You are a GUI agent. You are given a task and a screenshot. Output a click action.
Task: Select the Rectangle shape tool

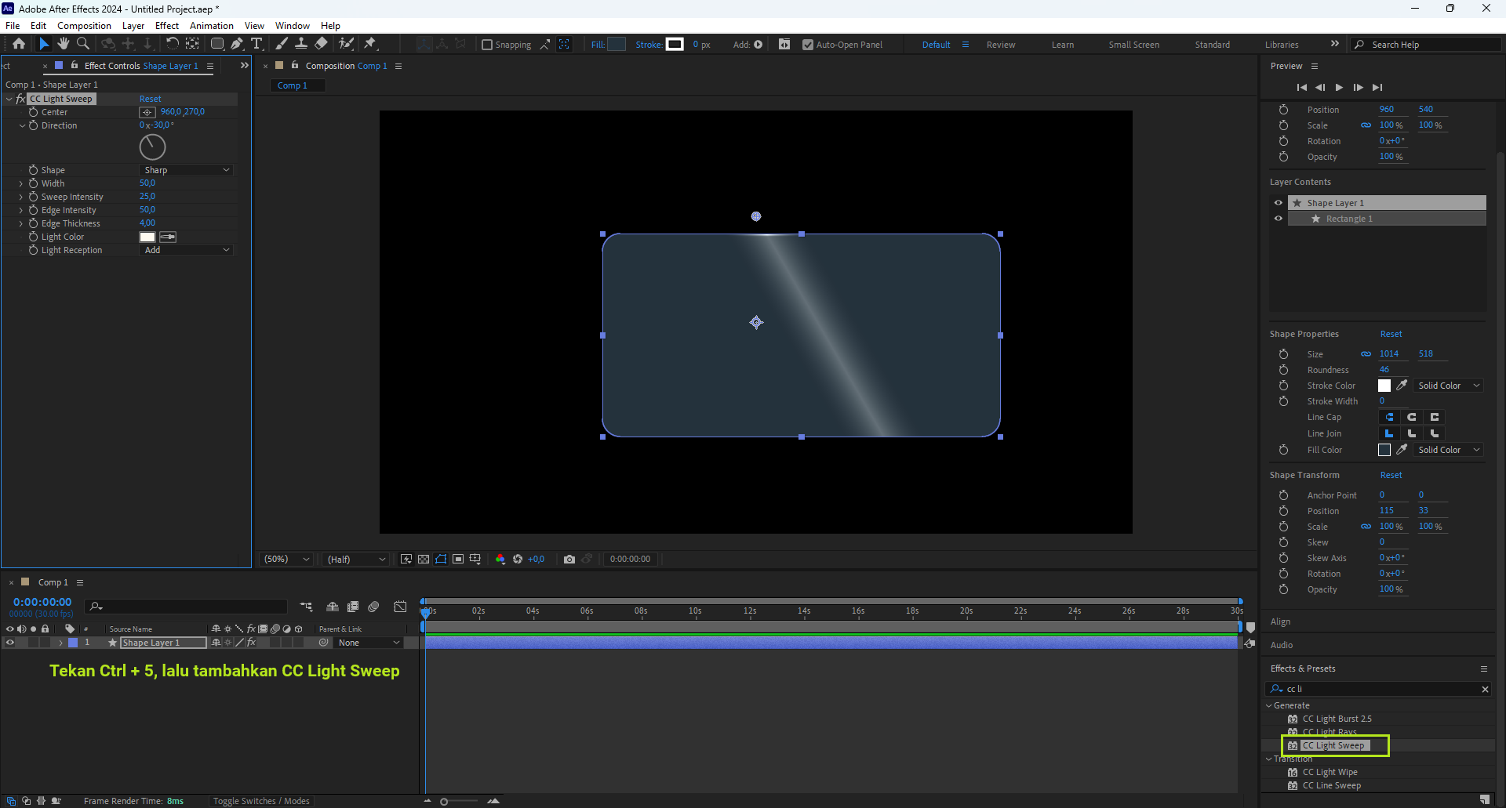[x=217, y=44]
